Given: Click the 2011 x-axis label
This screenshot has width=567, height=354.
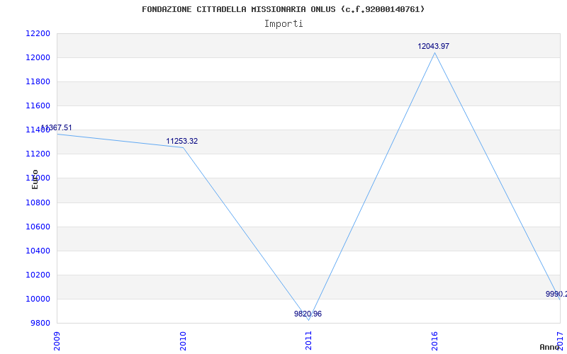Looking at the screenshot, I should (308, 341).
